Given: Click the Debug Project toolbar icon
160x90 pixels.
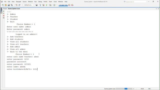Looking at the screenshot, I should click(50, 5).
